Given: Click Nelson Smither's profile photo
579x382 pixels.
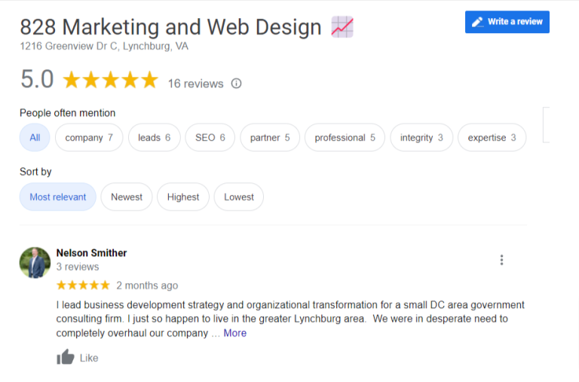Looking at the screenshot, I should pos(35,262).
